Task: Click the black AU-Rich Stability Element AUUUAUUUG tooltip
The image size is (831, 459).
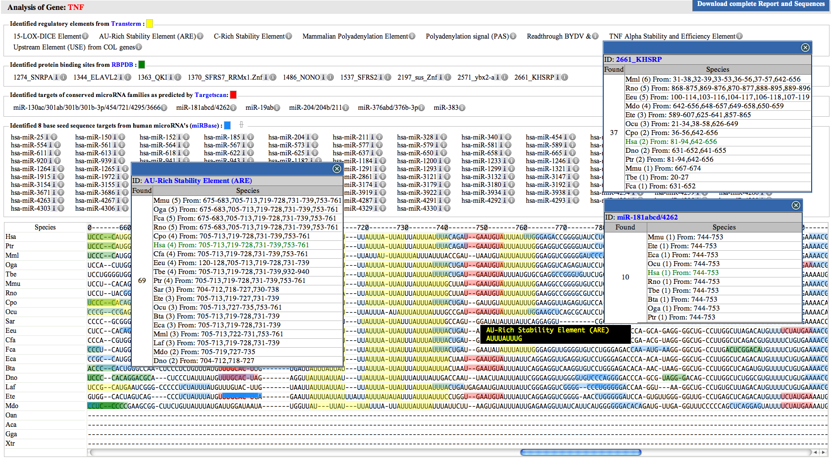Action: click(556, 334)
